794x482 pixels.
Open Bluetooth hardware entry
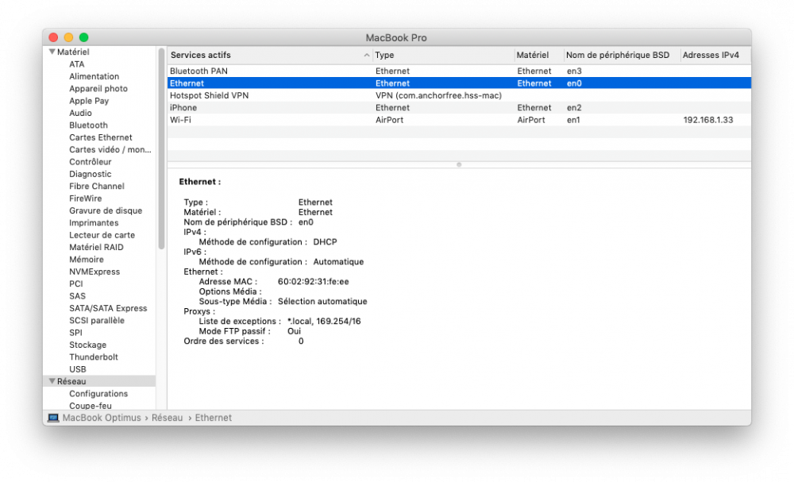point(89,125)
